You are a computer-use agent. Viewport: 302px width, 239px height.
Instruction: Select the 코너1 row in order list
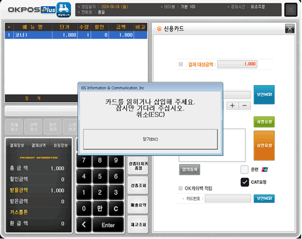(x=76, y=35)
